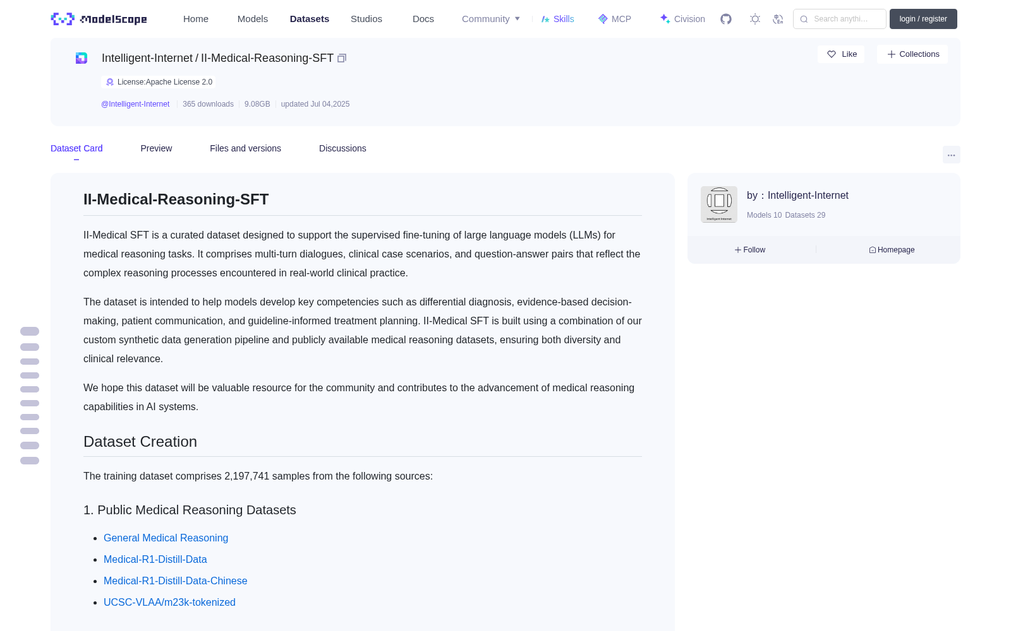Open the three-dots more options button
Image resolution: width=1011 pixels, height=631 pixels.
951,155
